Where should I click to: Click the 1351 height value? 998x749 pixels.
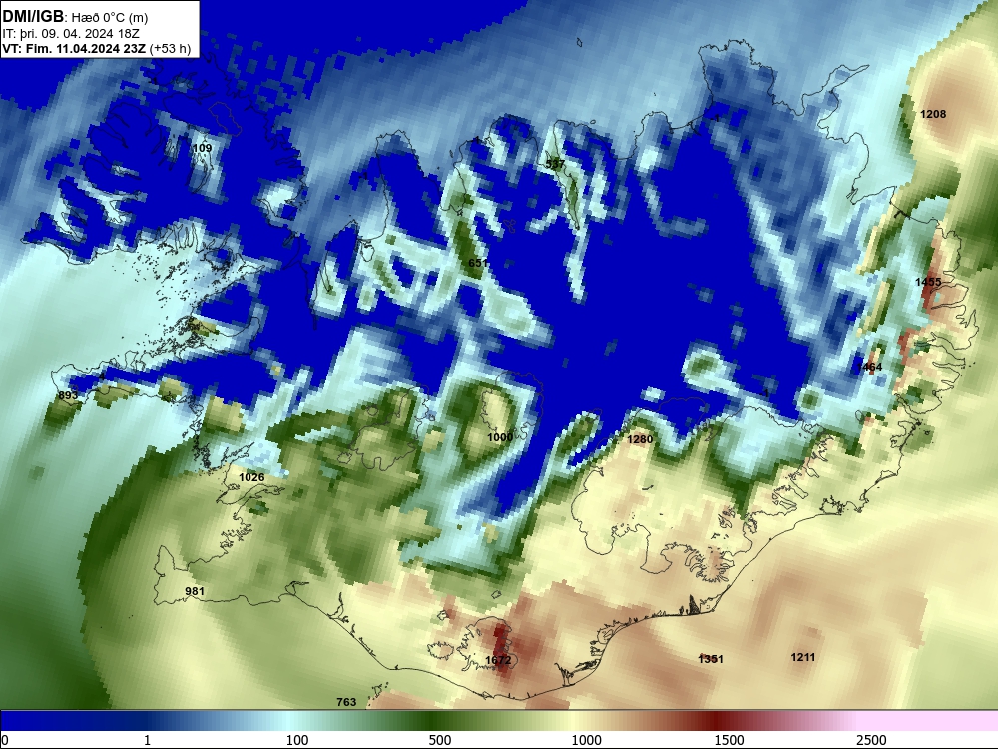pyautogui.click(x=711, y=659)
